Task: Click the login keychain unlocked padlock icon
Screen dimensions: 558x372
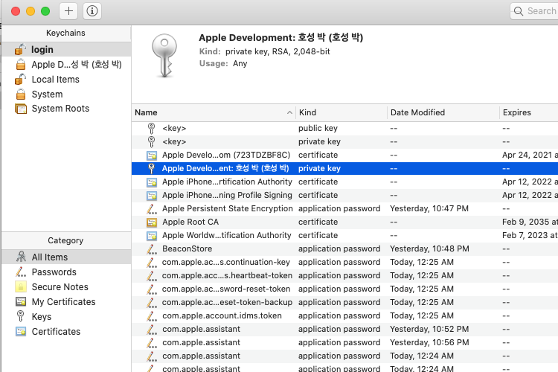Action: point(20,50)
